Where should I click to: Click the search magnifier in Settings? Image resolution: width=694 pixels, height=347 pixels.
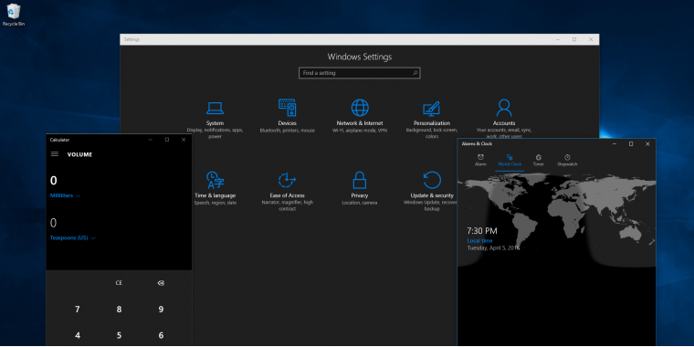point(415,73)
